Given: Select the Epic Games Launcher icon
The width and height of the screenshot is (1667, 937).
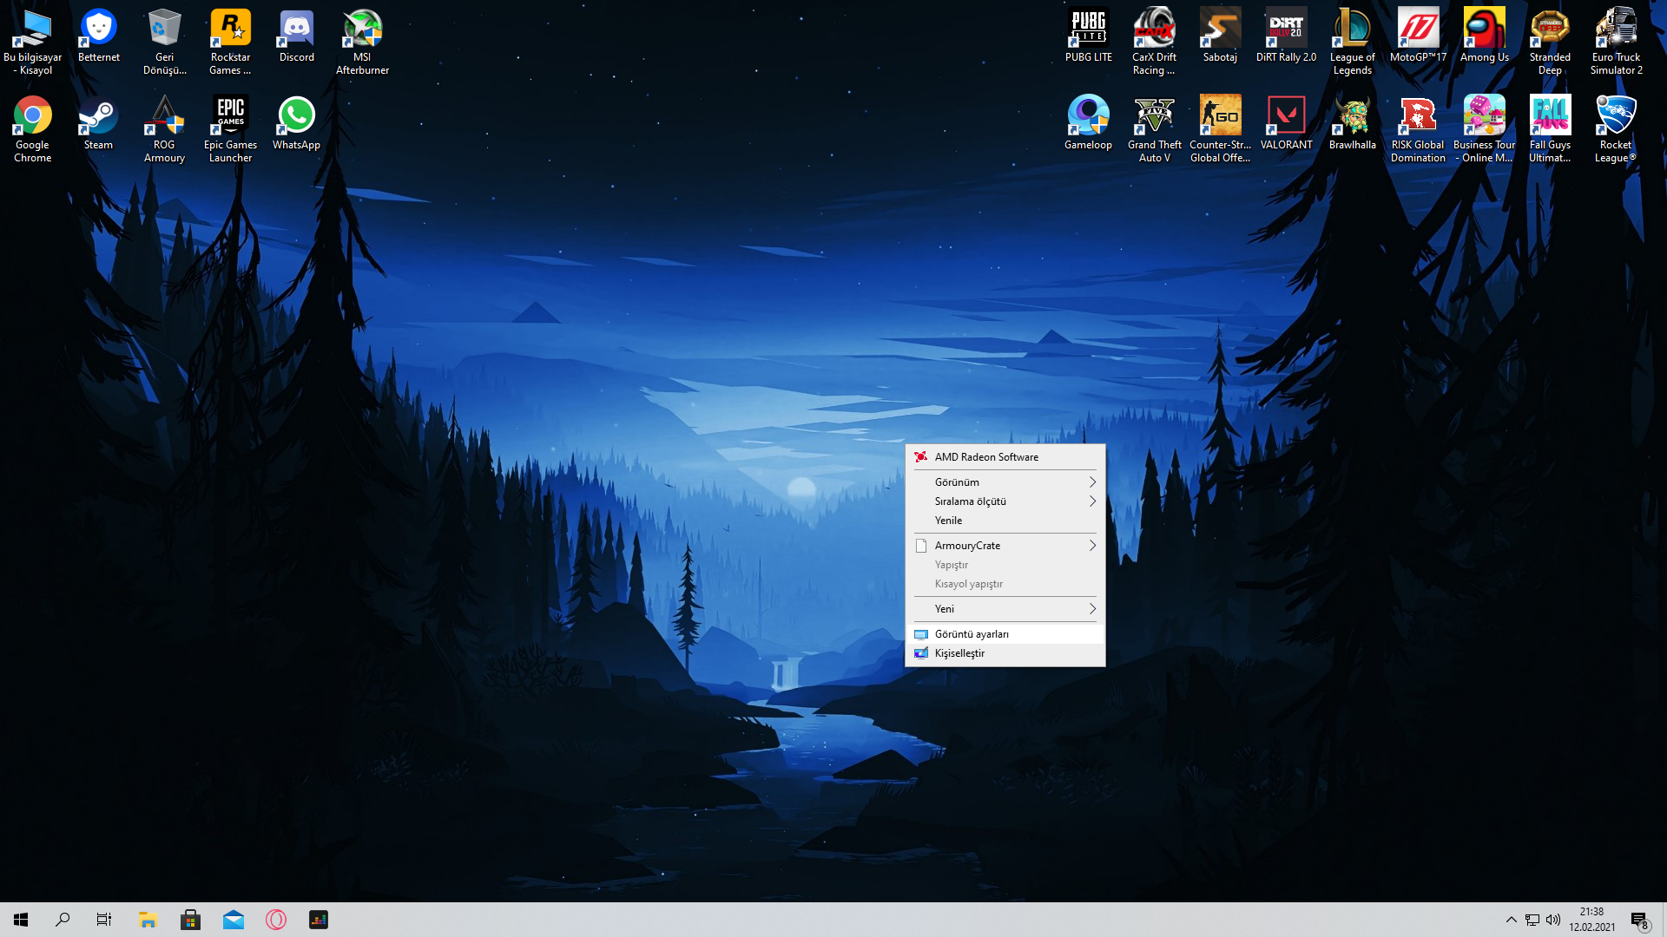Looking at the screenshot, I should click(231, 129).
